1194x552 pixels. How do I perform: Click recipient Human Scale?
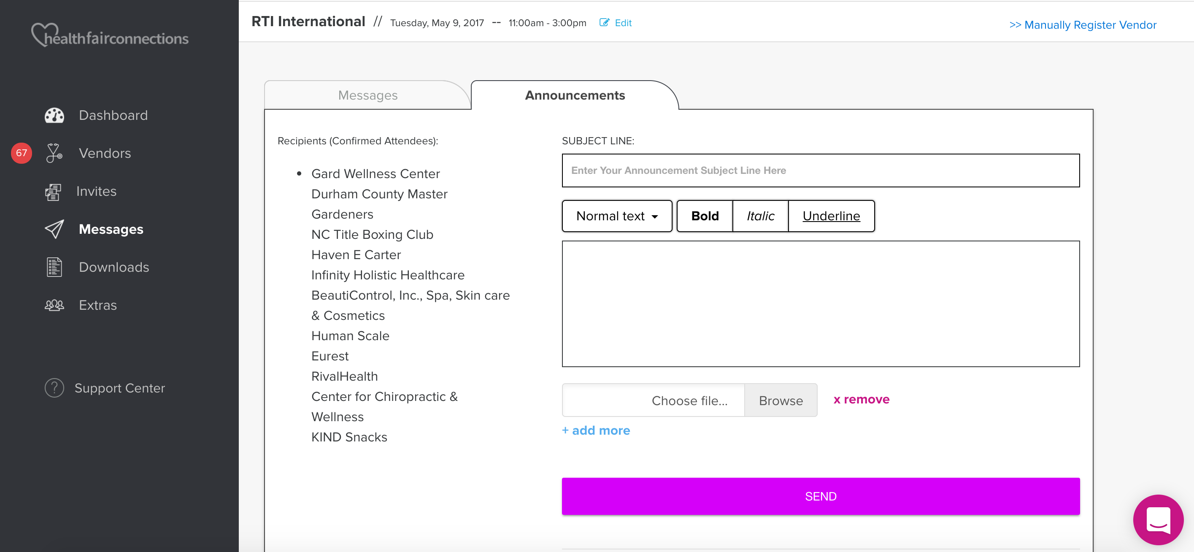coord(350,336)
